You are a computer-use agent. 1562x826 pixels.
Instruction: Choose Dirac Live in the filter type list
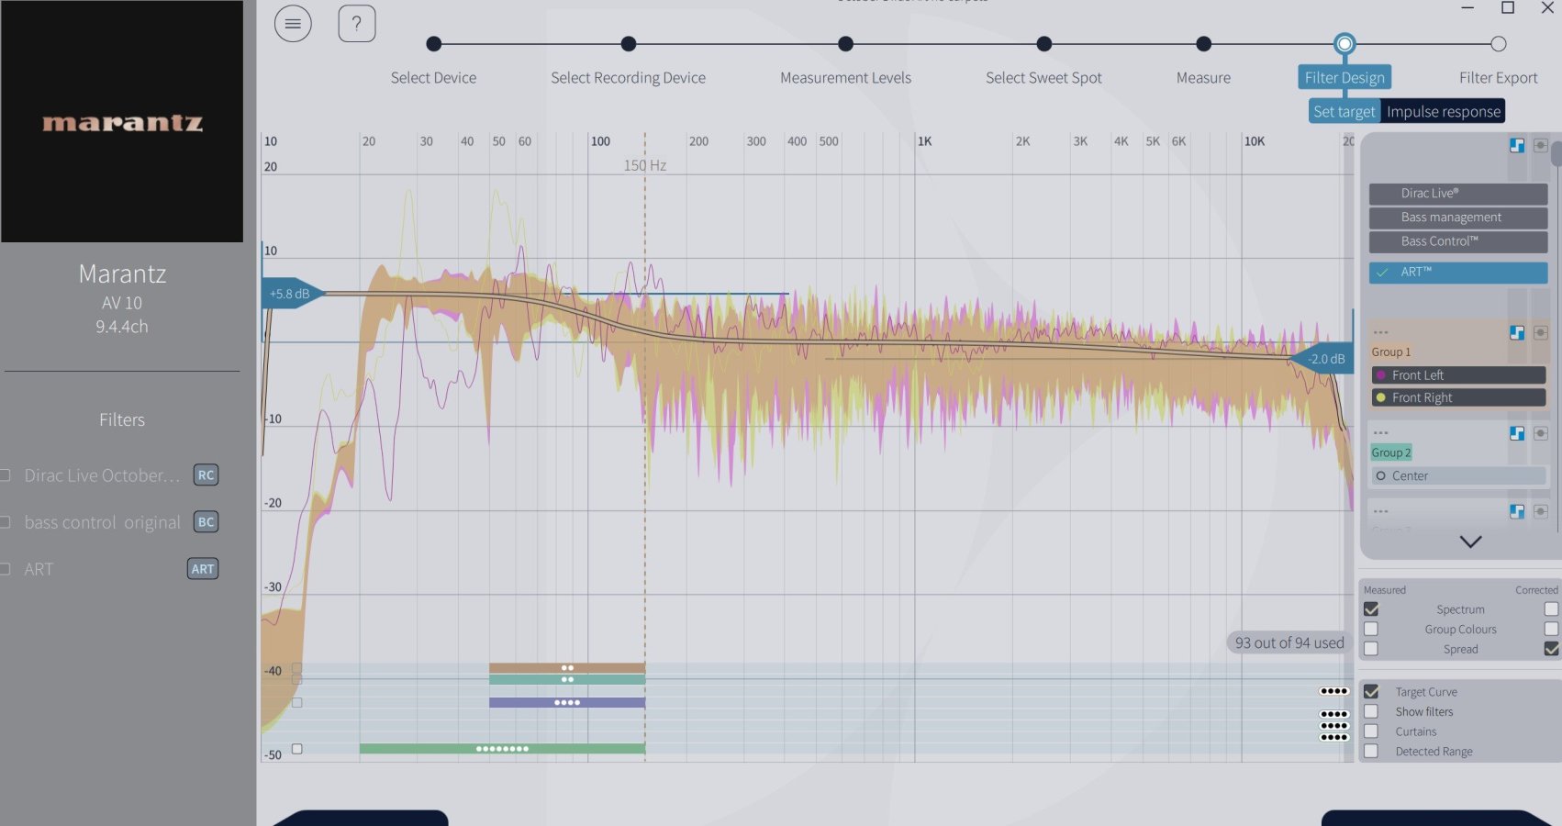tap(1457, 194)
